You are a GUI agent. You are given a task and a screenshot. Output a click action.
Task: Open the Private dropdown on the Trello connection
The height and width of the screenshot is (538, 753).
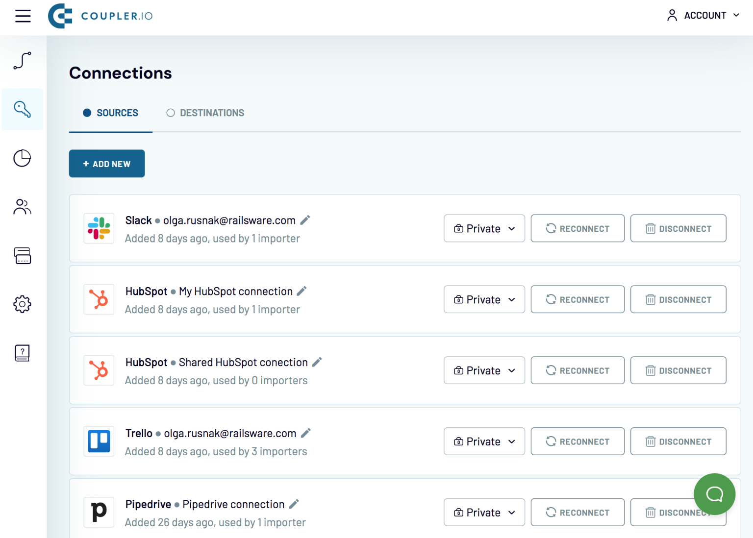[x=484, y=441]
